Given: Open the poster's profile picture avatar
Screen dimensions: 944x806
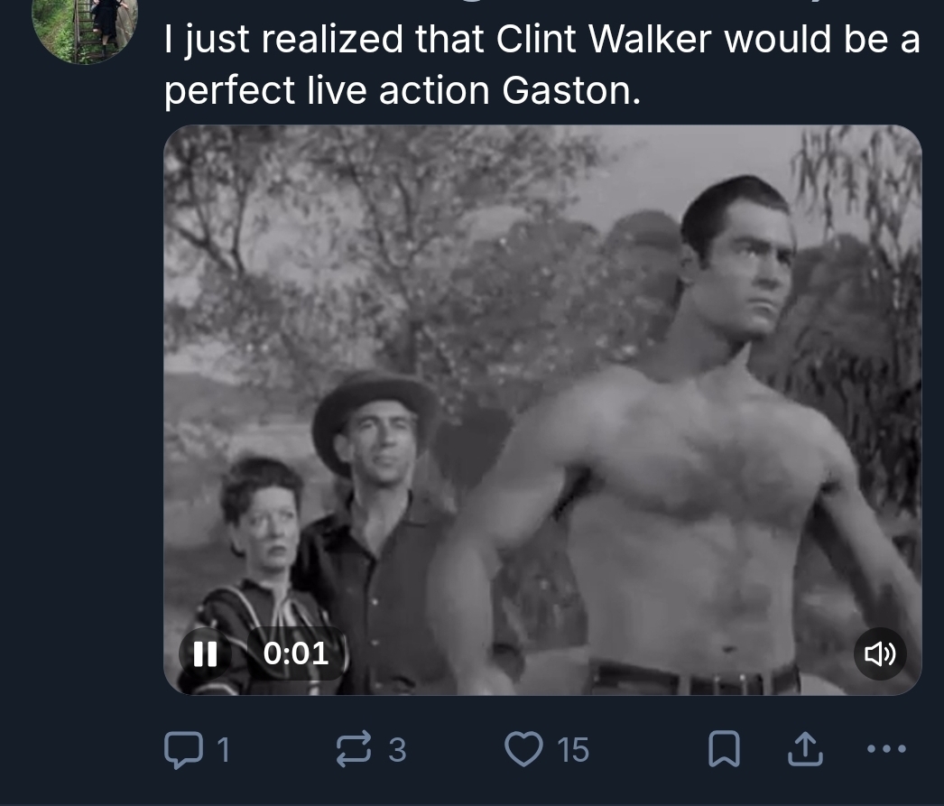Looking at the screenshot, I should tap(86, 27).
